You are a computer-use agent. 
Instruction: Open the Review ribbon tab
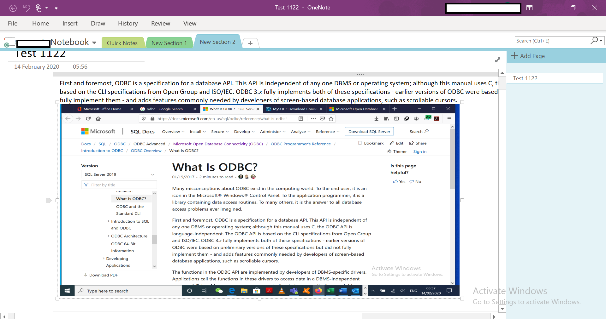tap(160, 23)
